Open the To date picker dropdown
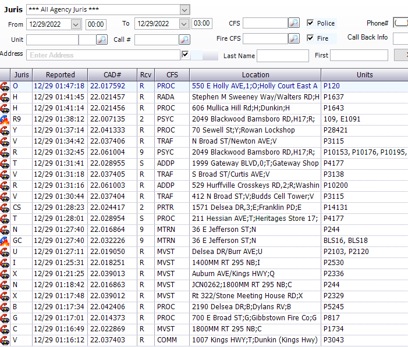The width and height of the screenshot is (408, 347). pos(184,24)
